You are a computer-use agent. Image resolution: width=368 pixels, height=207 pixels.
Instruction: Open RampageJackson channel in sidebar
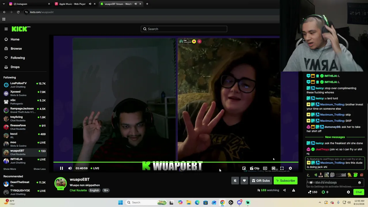click(25, 110)
